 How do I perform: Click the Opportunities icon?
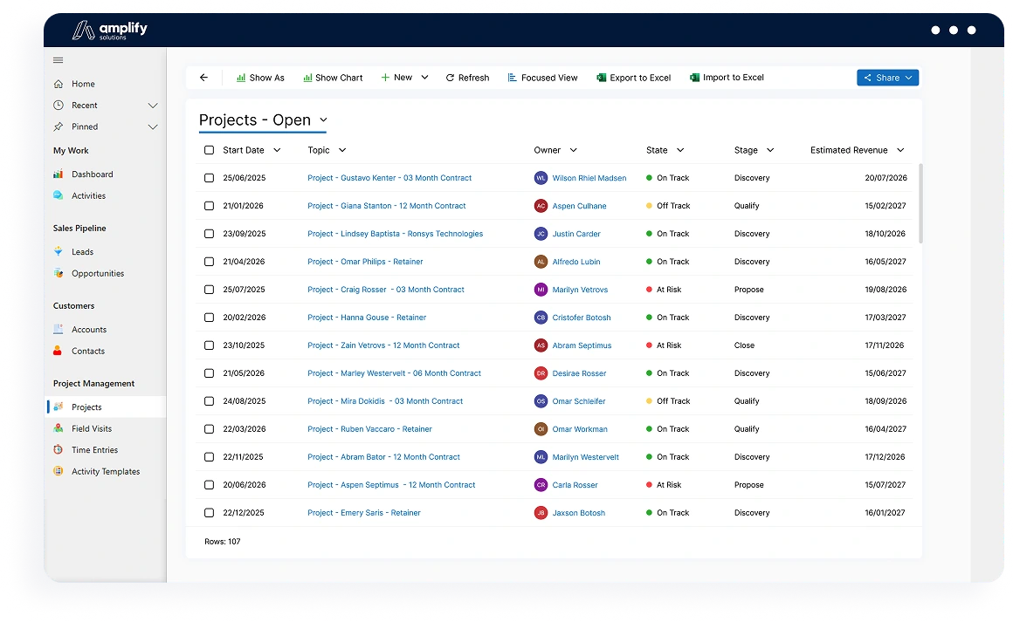tap(59, 274)
